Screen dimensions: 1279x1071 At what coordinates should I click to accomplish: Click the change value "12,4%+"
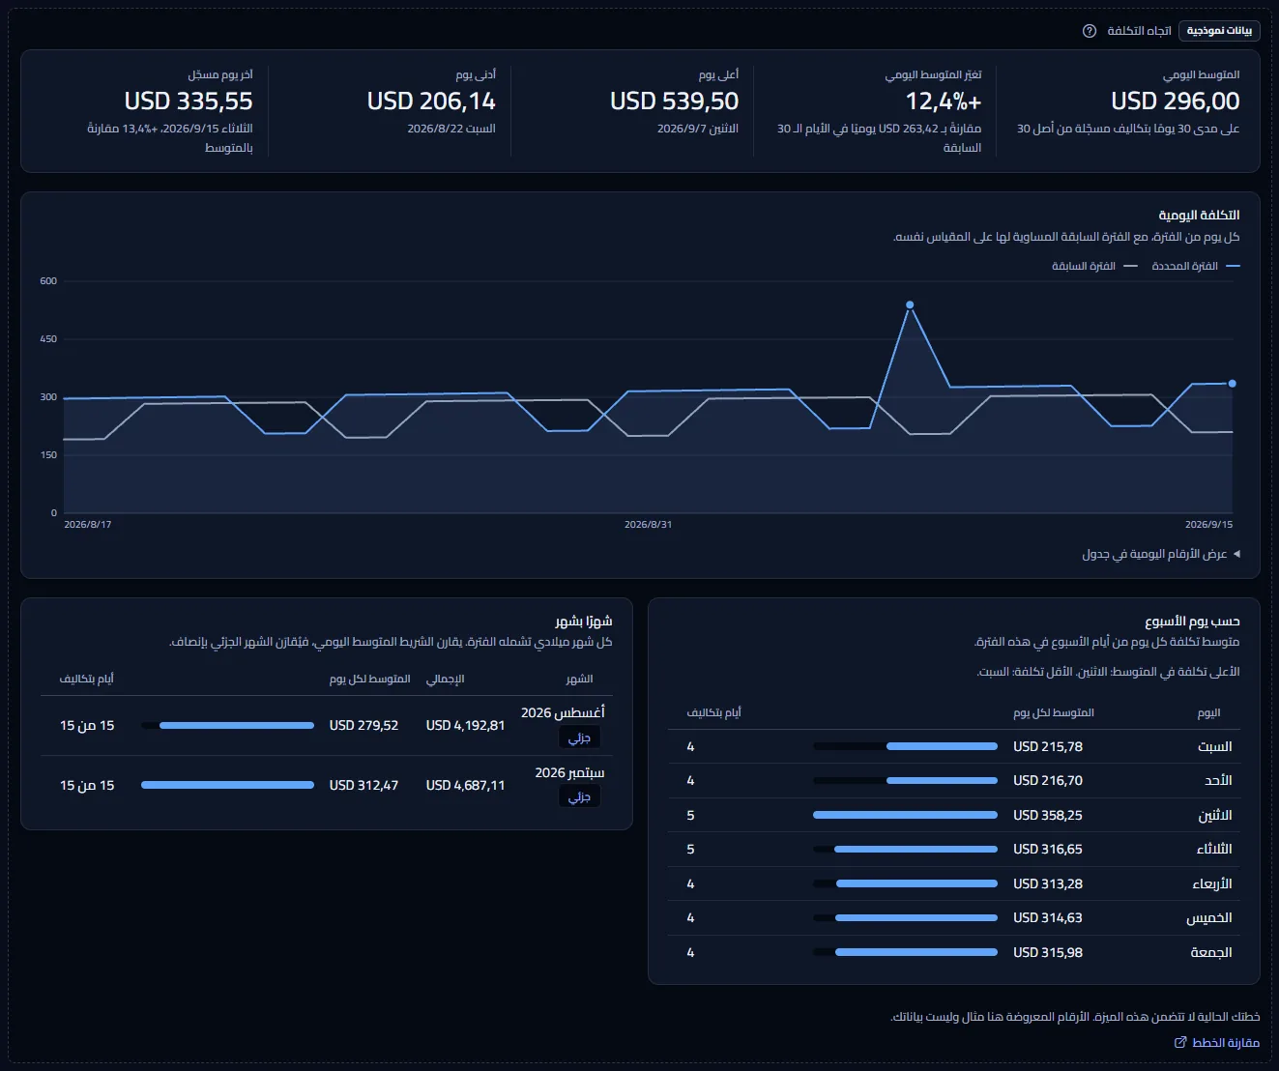[944, 101]
